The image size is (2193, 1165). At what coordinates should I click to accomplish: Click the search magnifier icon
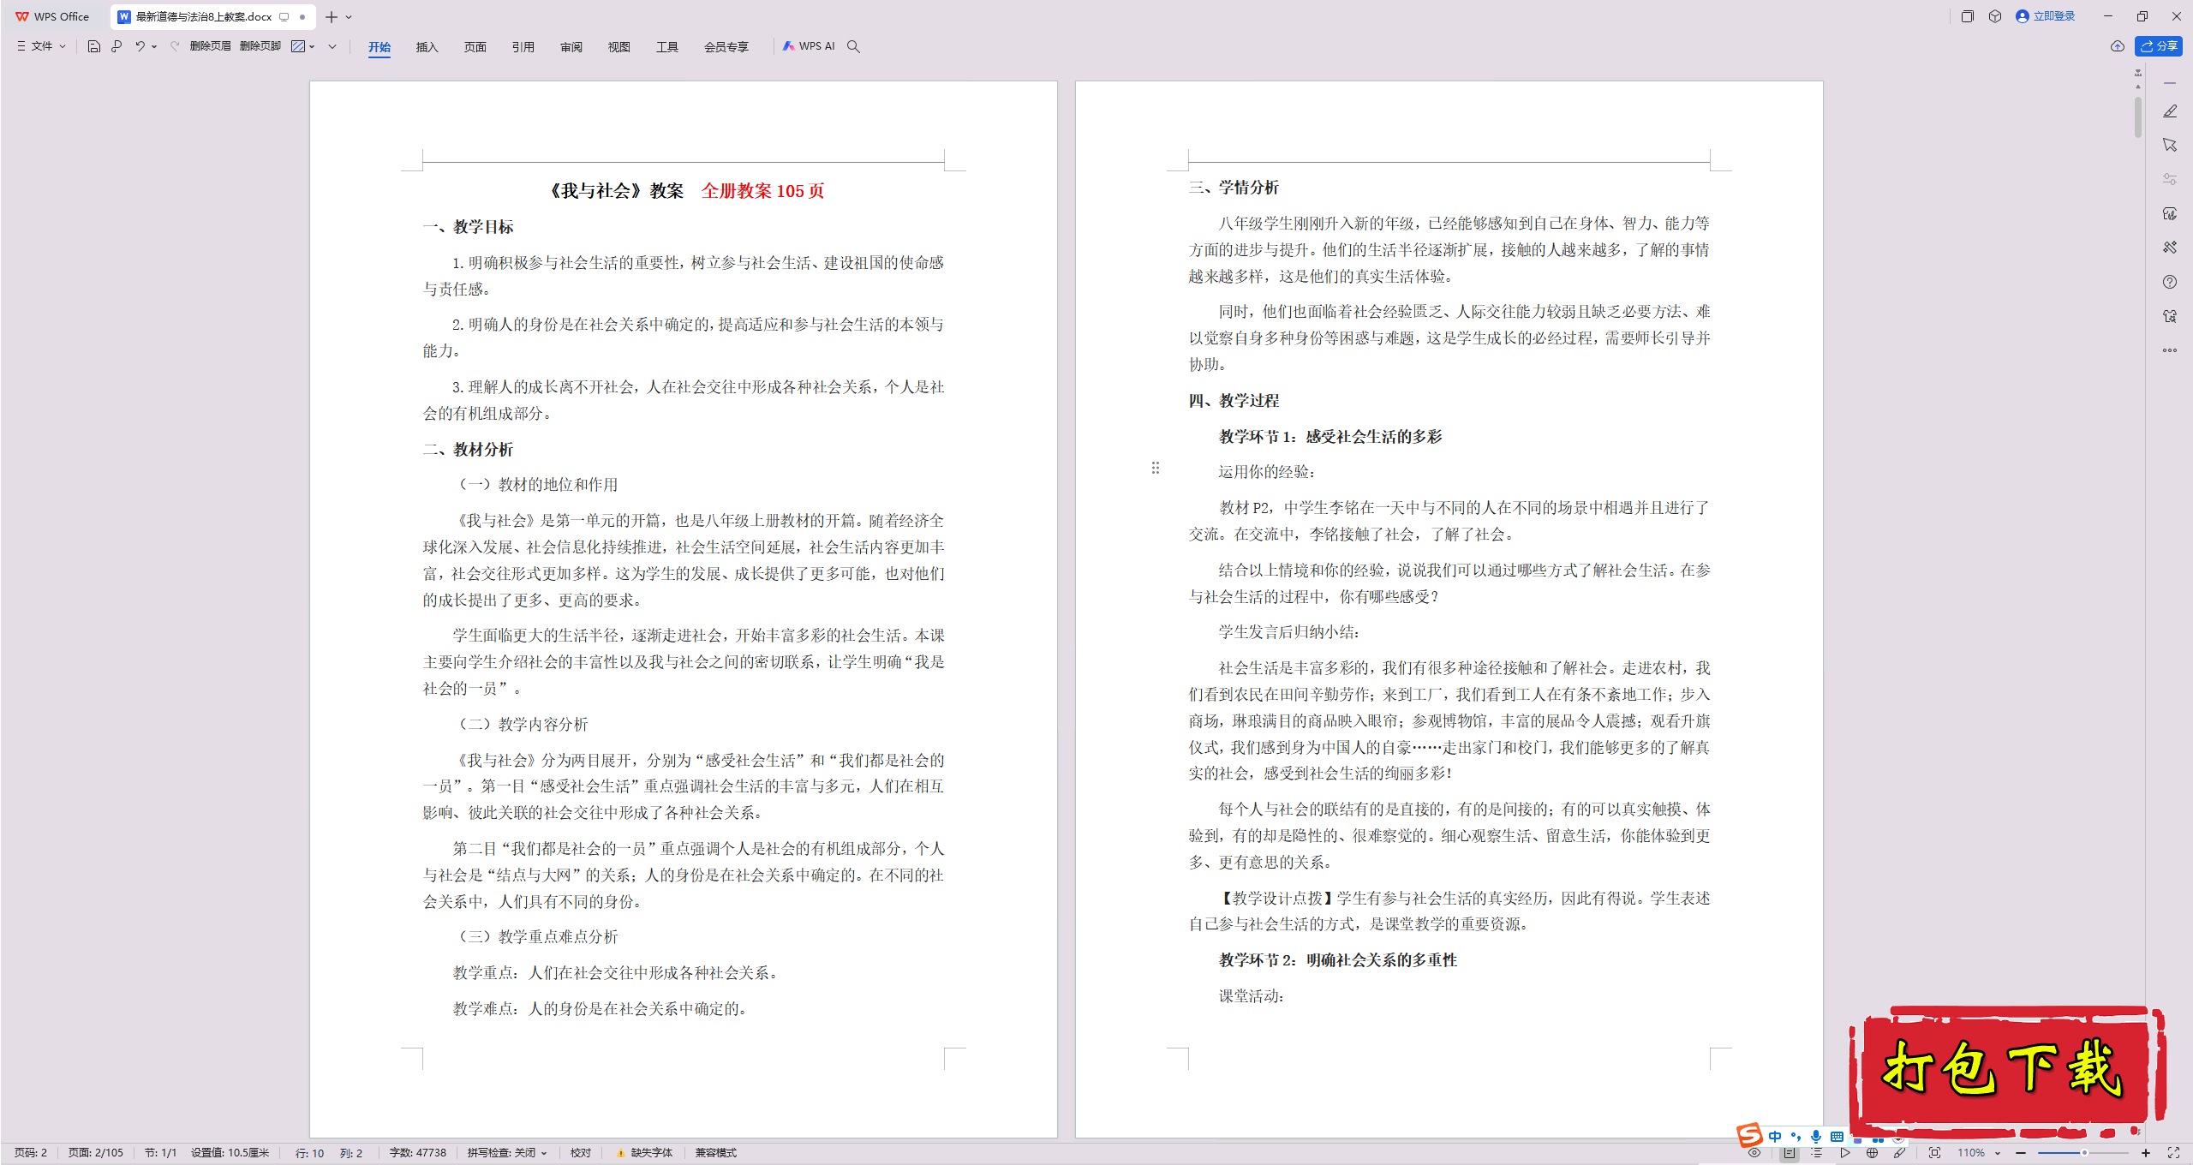click(853, 46)
